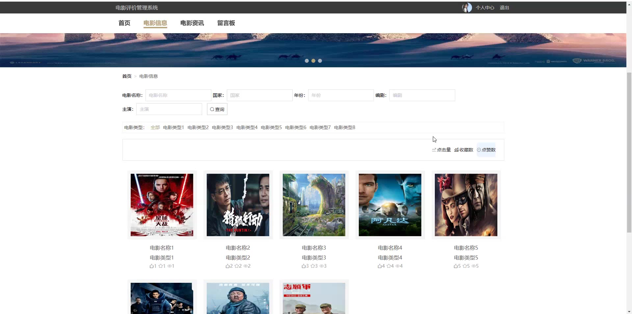Click the 退出 logout link
Viewport: 632px width, 314px height.
(504, 8)
